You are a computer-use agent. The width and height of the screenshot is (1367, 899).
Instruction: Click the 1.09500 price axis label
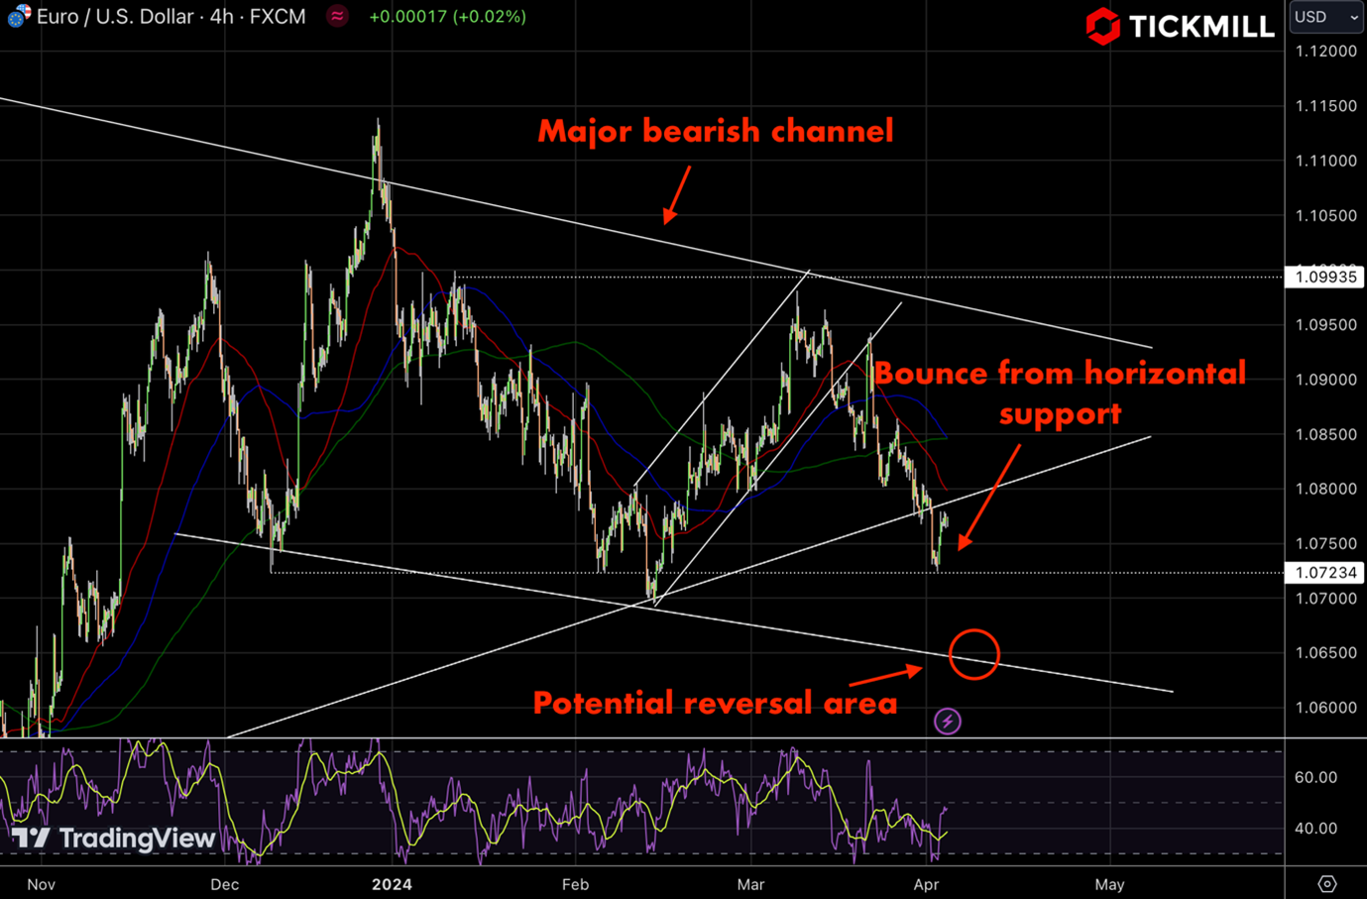(x=1325, y=325)
